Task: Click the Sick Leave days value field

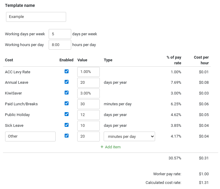Action: (88, 126)
